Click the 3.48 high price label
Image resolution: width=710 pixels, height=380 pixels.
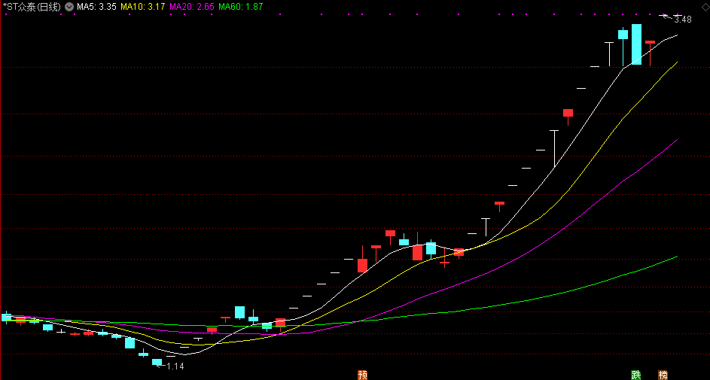pos(682,19)
